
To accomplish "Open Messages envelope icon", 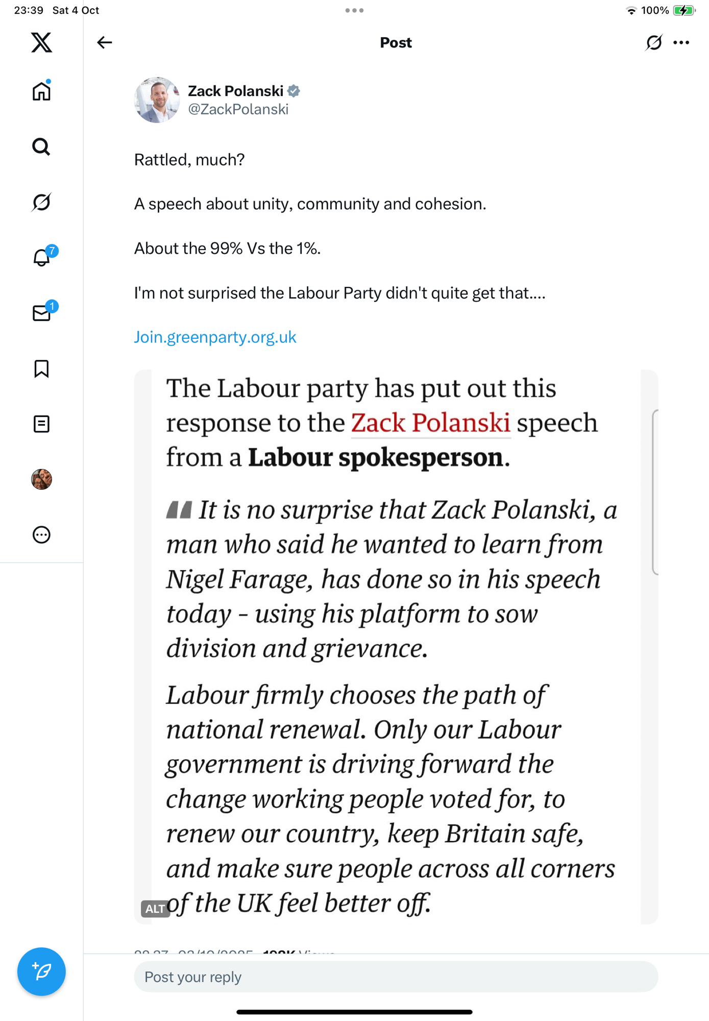I will pos(41,312).
